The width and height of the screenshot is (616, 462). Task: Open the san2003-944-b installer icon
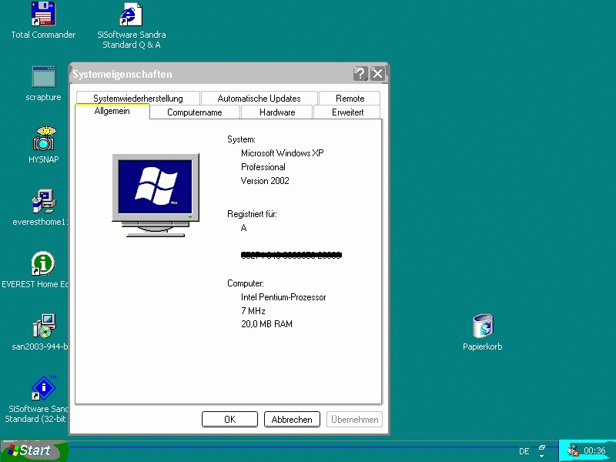[x=42, y=326]
